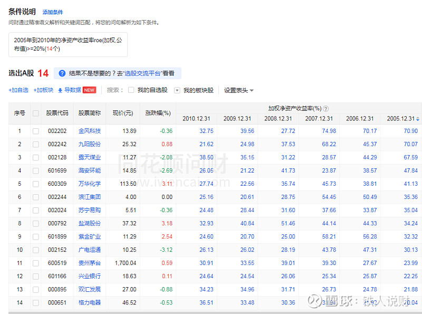Click the 导数据 download icon
This screenshot has height=314, width=422.
pyautogui.click(x=60, y=90)
